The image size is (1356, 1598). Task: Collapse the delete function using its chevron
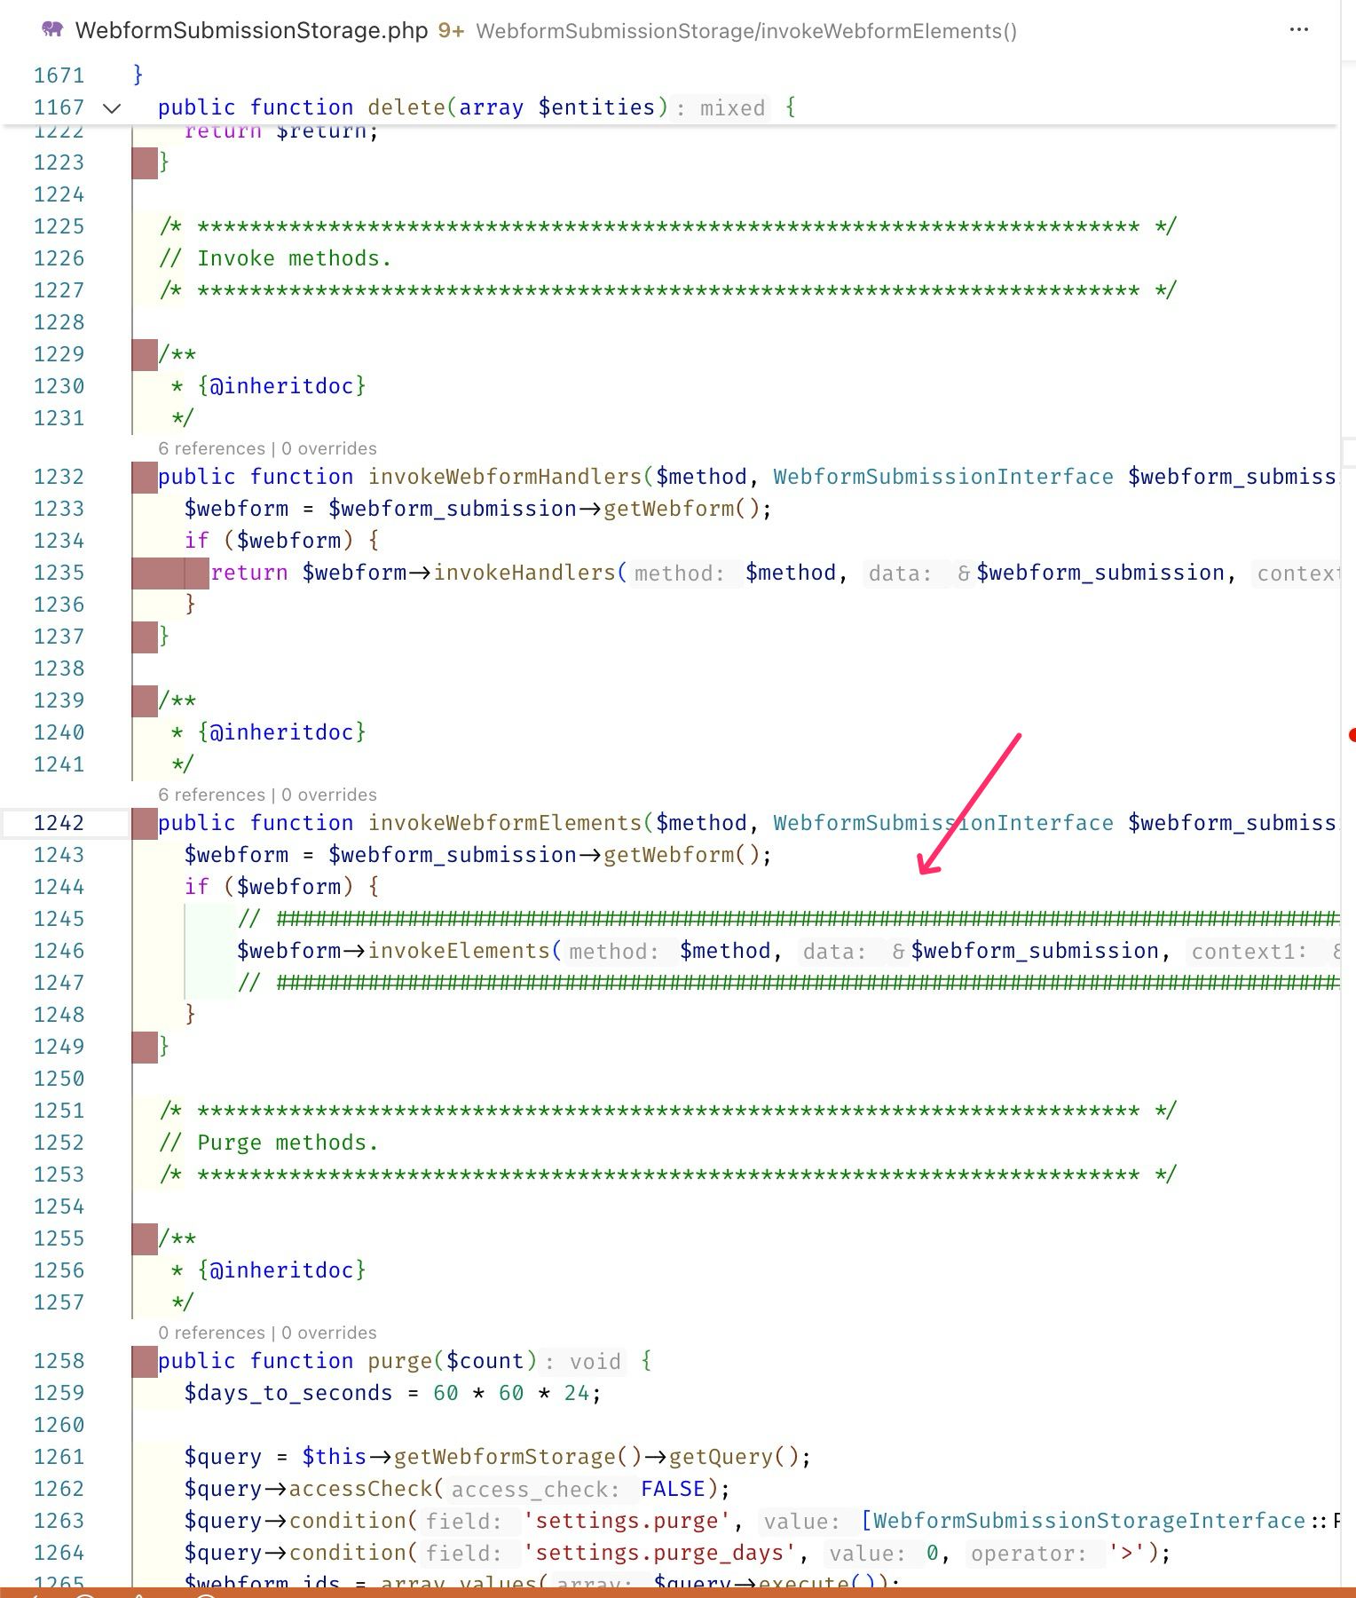[x=112, y=108]
